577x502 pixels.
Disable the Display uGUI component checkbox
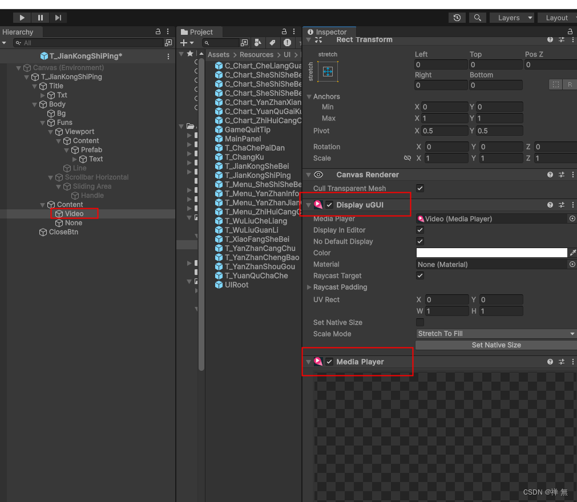tap(329, 205)
